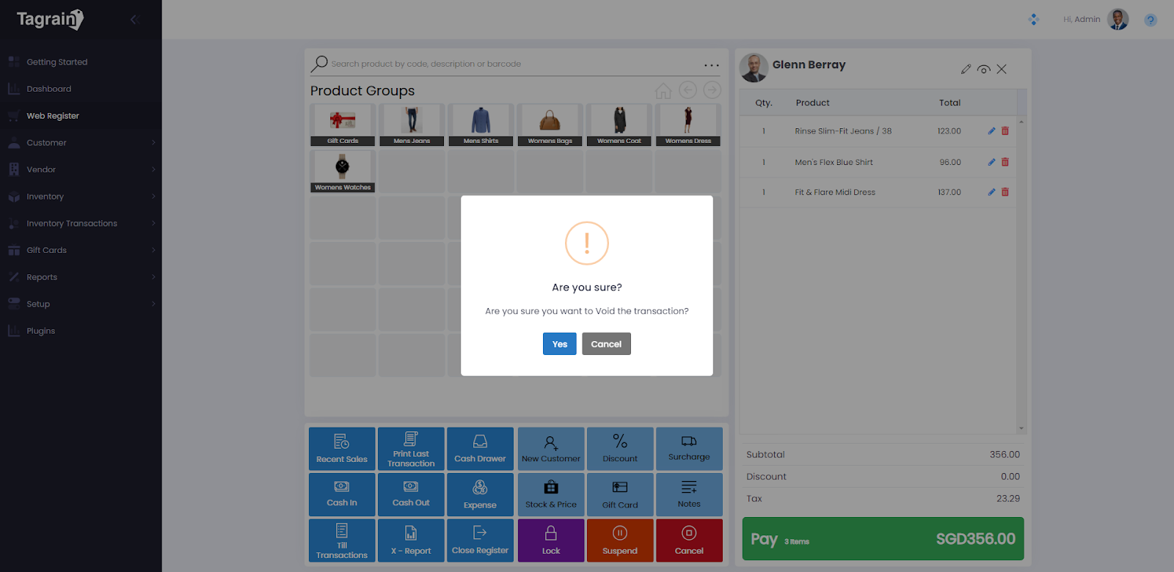This screenshot has width=1174, height=572.
Task: Suspend the sale with Suspend tile
Action: point(620,540)
